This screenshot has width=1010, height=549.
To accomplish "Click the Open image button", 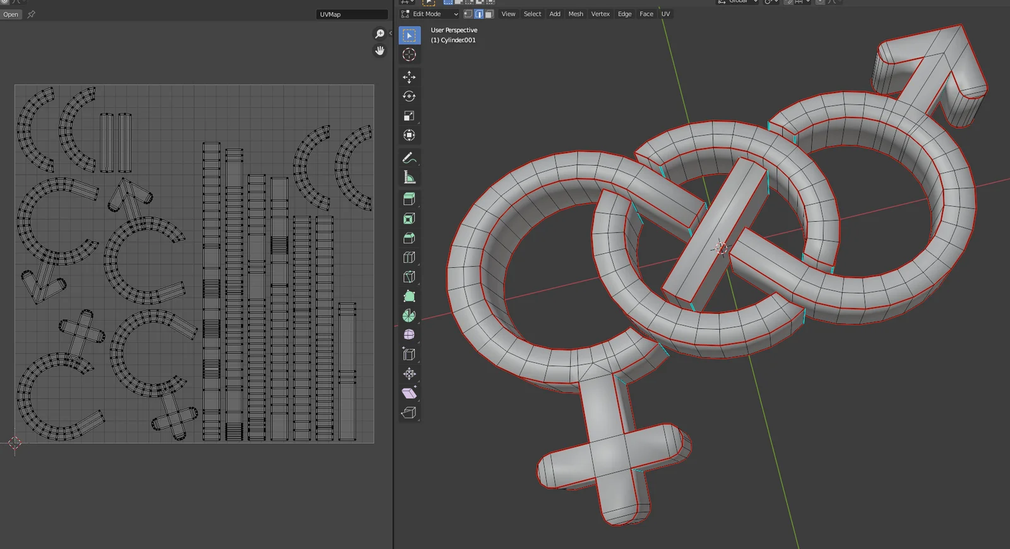I will (x=11, y=14).
